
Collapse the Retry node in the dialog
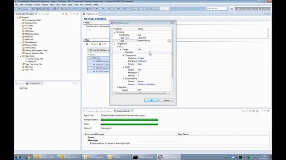(124, 67)
